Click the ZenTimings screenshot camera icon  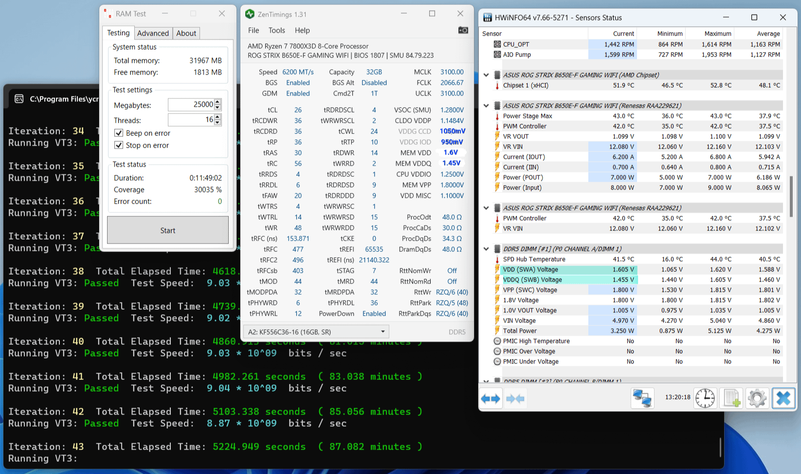[x=463, y=30]
